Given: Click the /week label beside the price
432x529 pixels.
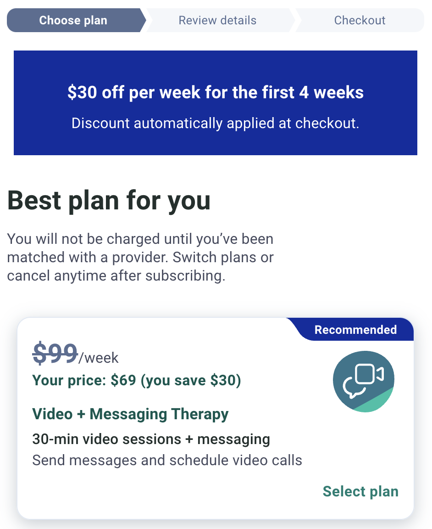Looking at the screenshot, I should pos(99,358).
